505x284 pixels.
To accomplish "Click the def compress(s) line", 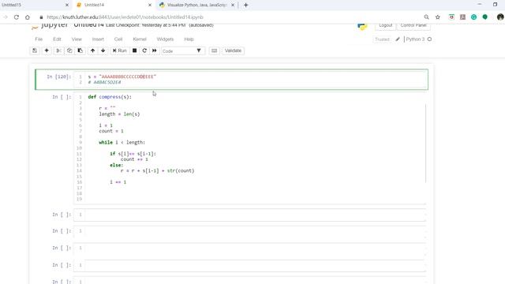I will point(110,97).
